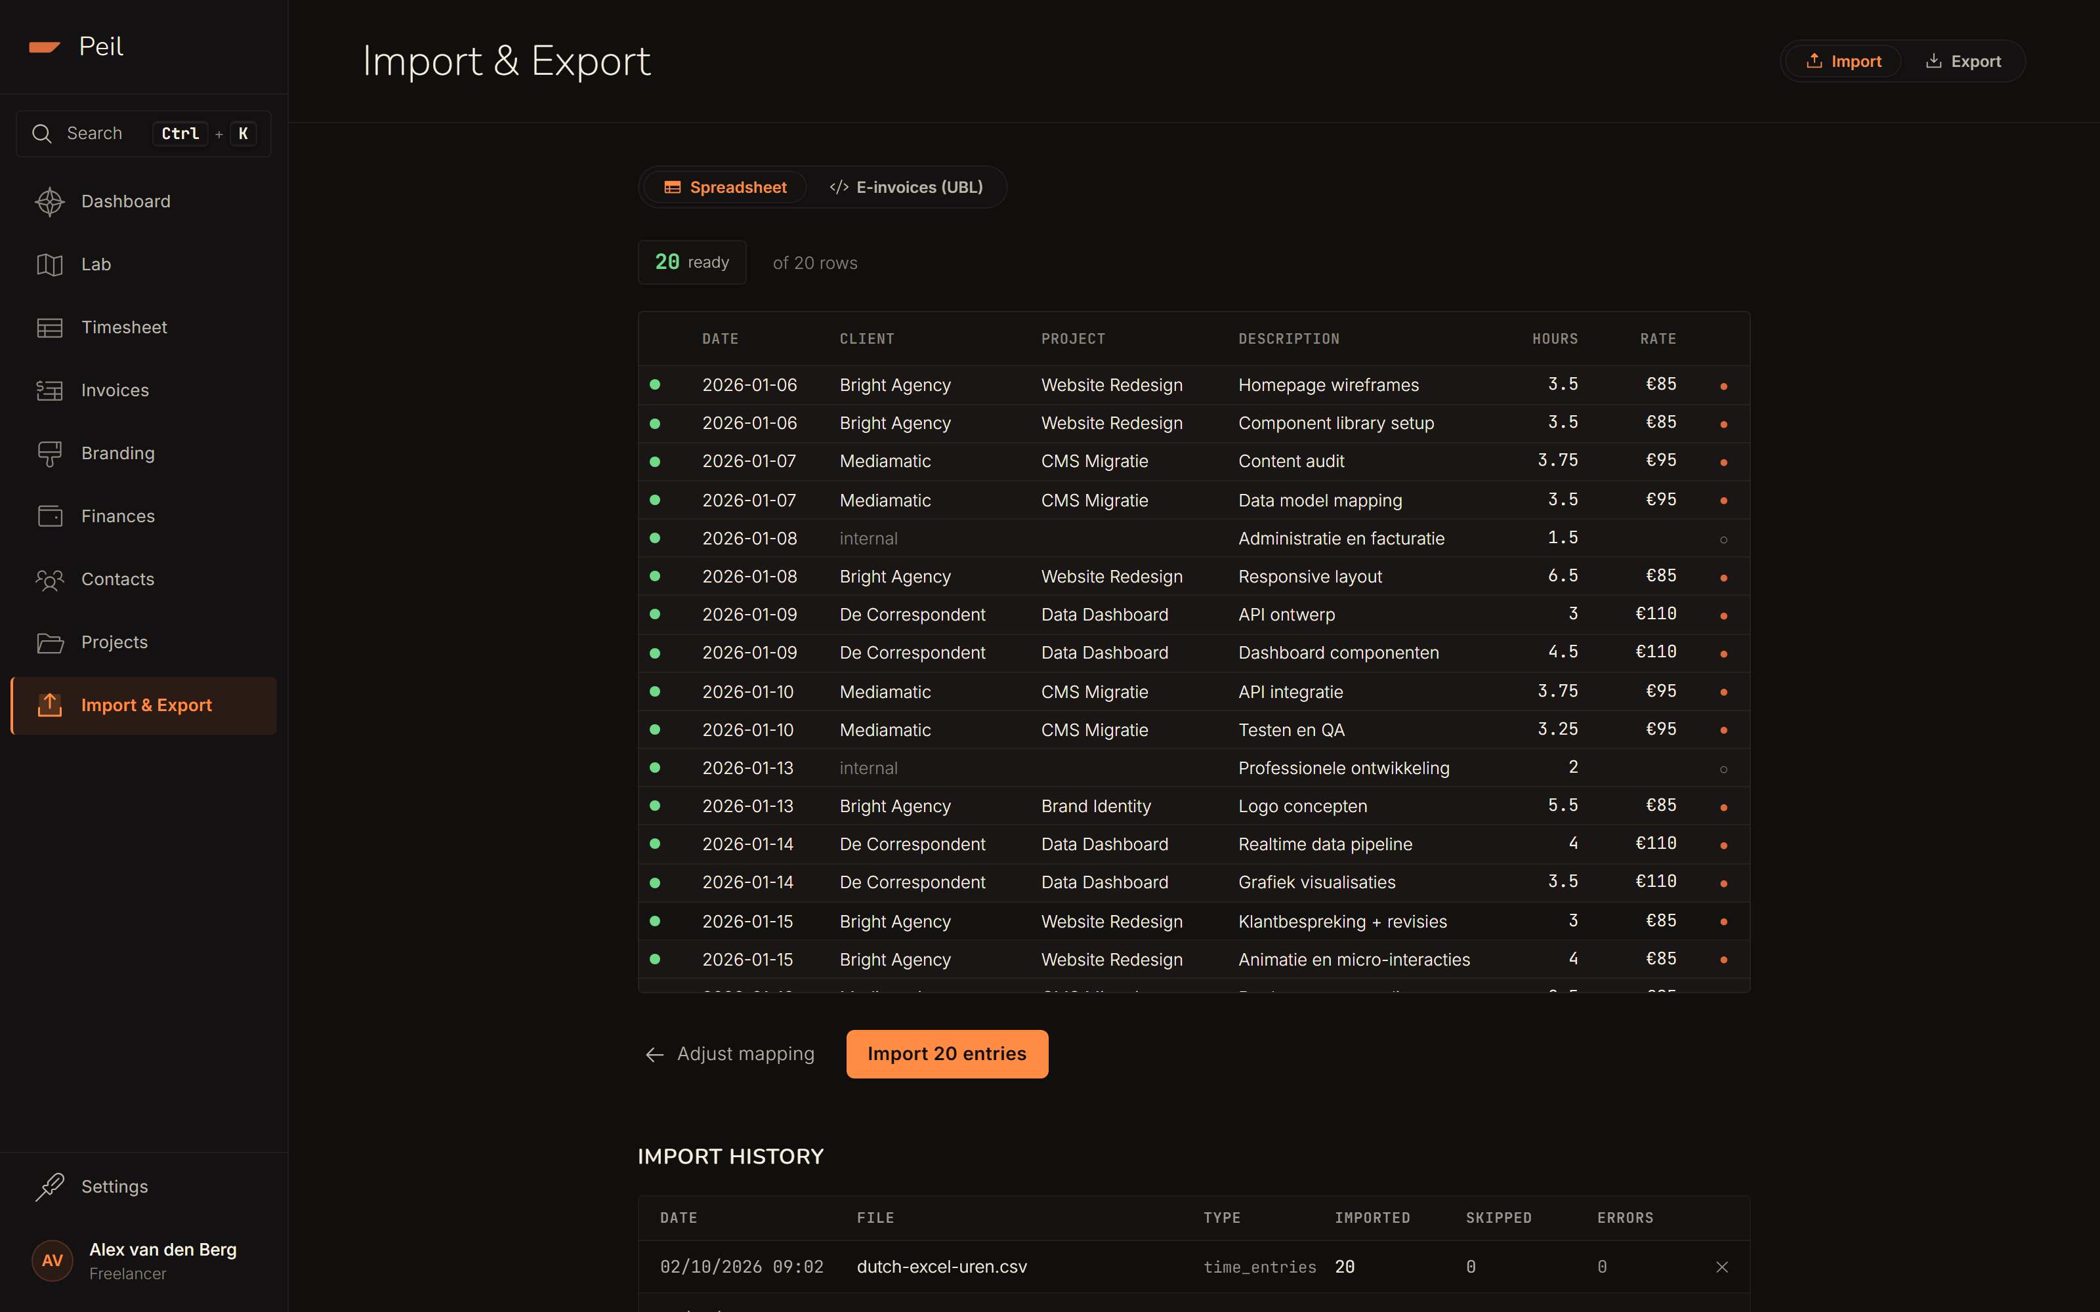
Task: Click 'Realtime data pipeline' description cell
Action: pyautogui.click(x=1325, y=844)
